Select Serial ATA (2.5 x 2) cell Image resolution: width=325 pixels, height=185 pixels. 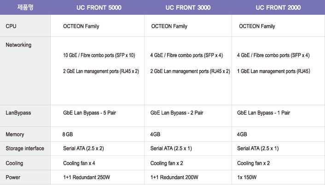pos(83,149)
